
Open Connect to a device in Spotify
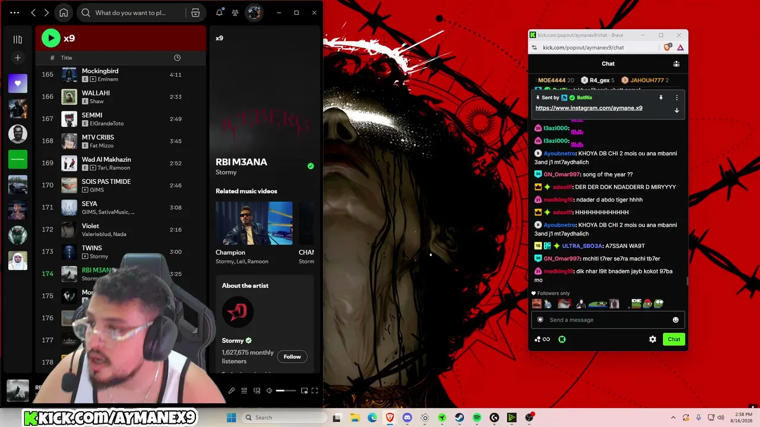tap(257, 391)
